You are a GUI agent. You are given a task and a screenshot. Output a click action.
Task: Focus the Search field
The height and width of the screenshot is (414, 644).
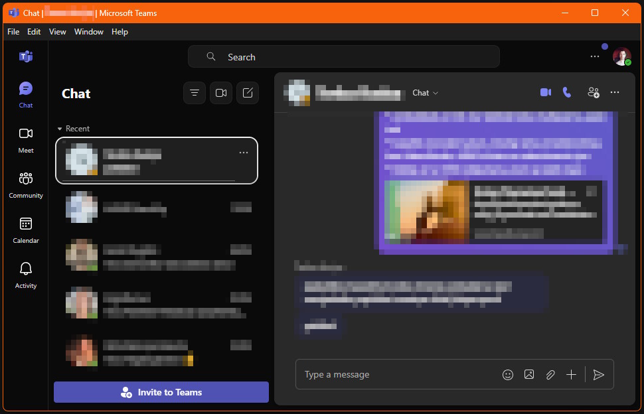click(344, 56)
